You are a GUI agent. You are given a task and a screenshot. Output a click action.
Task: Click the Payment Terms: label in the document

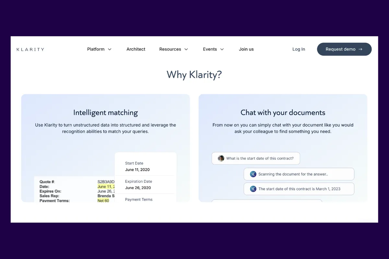pos(54,201)
